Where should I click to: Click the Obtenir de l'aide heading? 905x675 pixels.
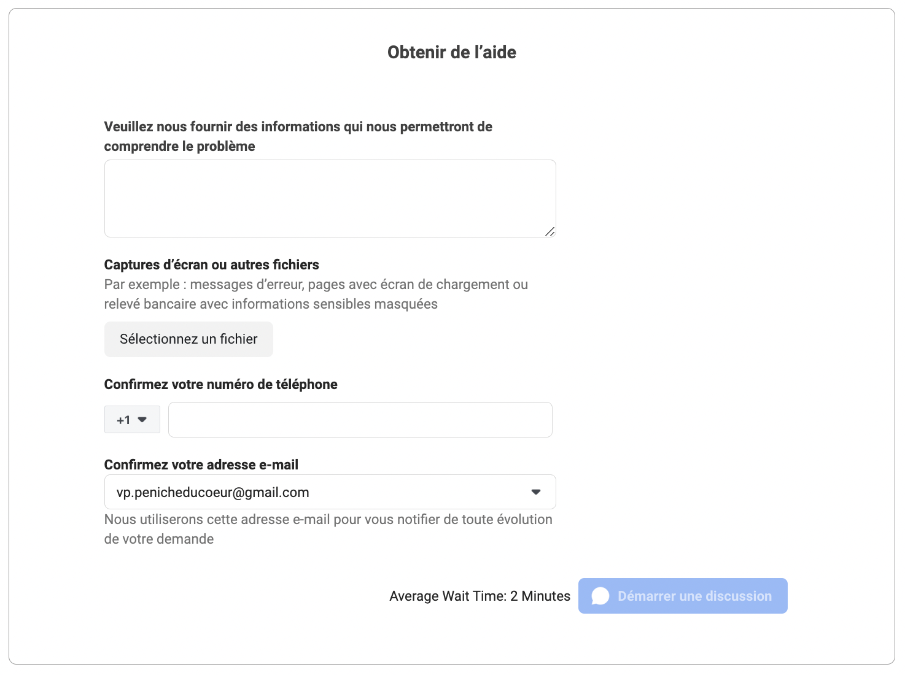[x=451, y=53]
